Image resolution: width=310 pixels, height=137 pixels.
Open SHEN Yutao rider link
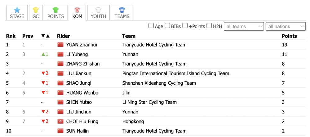(x=79, y=102)
